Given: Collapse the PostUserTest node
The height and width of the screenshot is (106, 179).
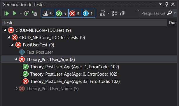Looking at the screenshot, I should (12, 45).
